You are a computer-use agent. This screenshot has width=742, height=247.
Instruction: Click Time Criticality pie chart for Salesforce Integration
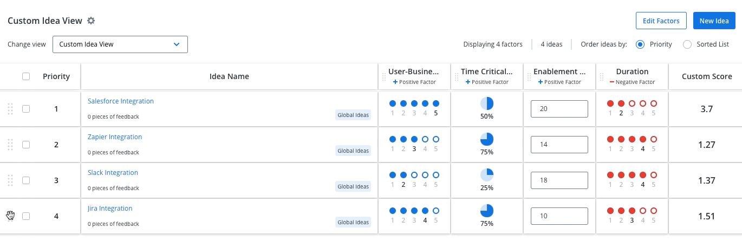(487, 103)
